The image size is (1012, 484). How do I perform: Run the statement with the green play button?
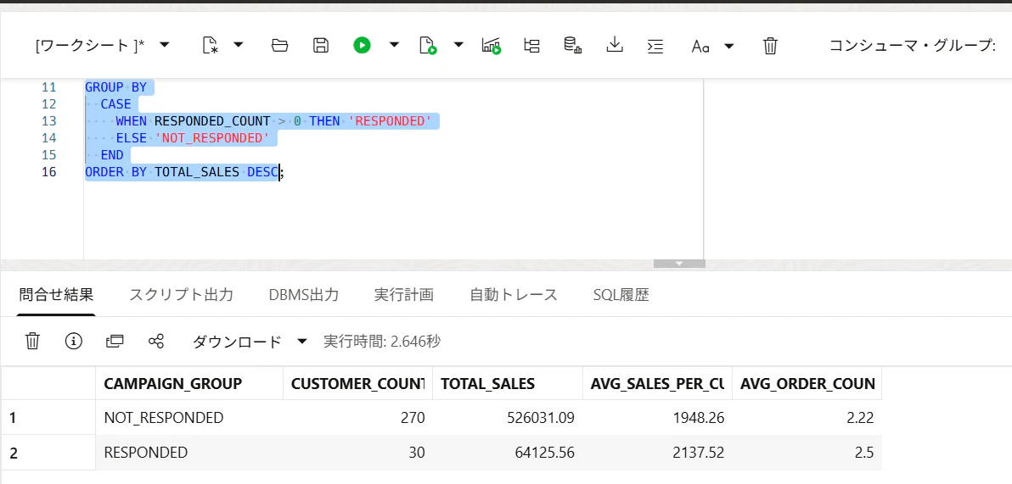coord(362,45)
